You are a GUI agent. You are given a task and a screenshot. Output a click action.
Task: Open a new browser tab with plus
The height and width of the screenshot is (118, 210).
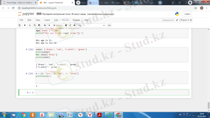coord(78,3)
